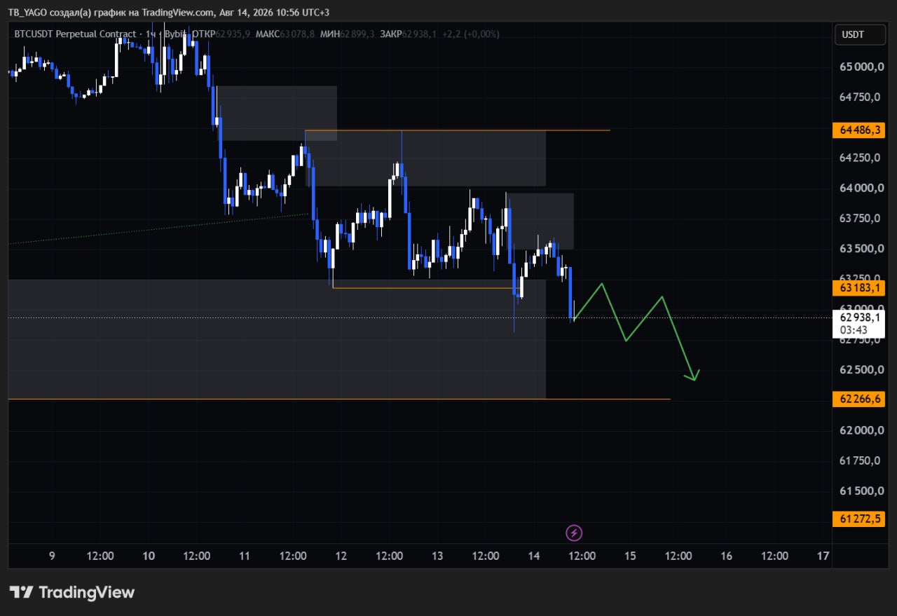The image size is (897, 616).
Task: Click date 16 on time axis
Action: pos(727,556)
